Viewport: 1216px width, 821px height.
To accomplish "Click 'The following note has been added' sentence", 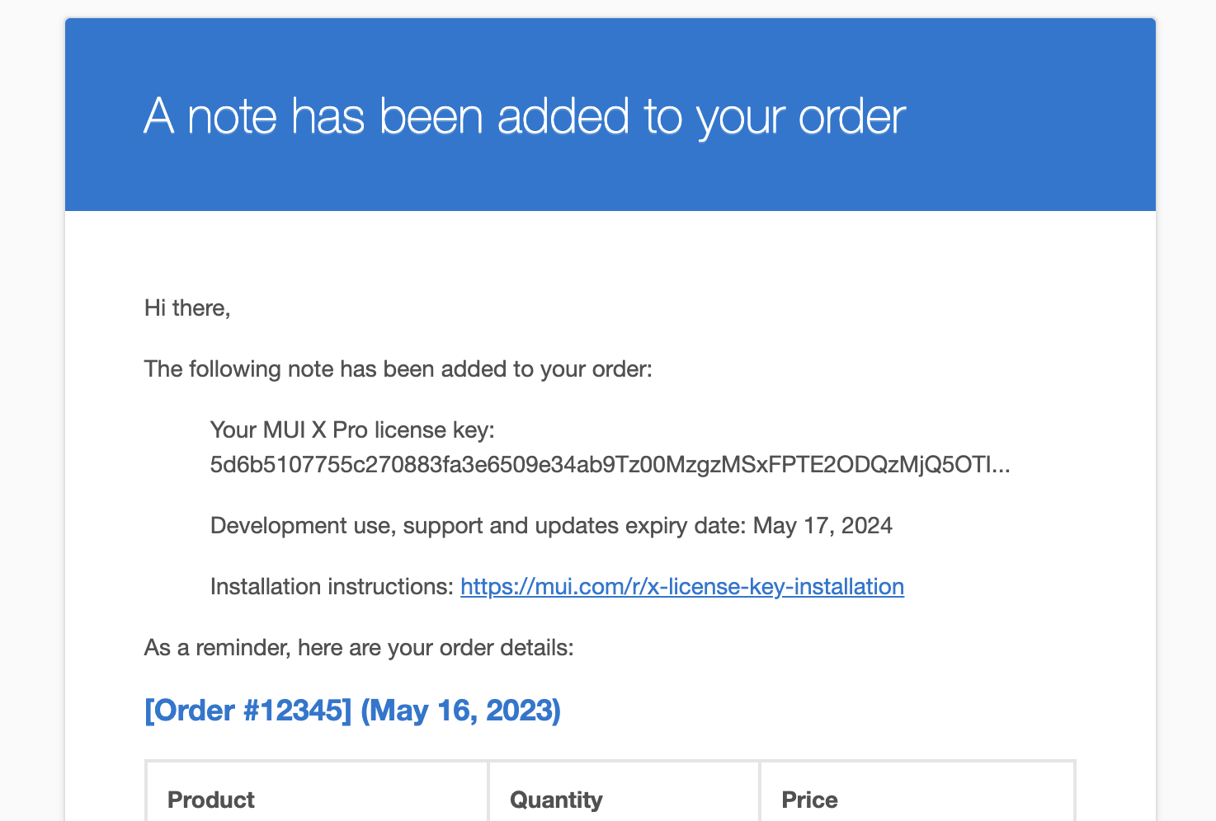I will [398, 368].
